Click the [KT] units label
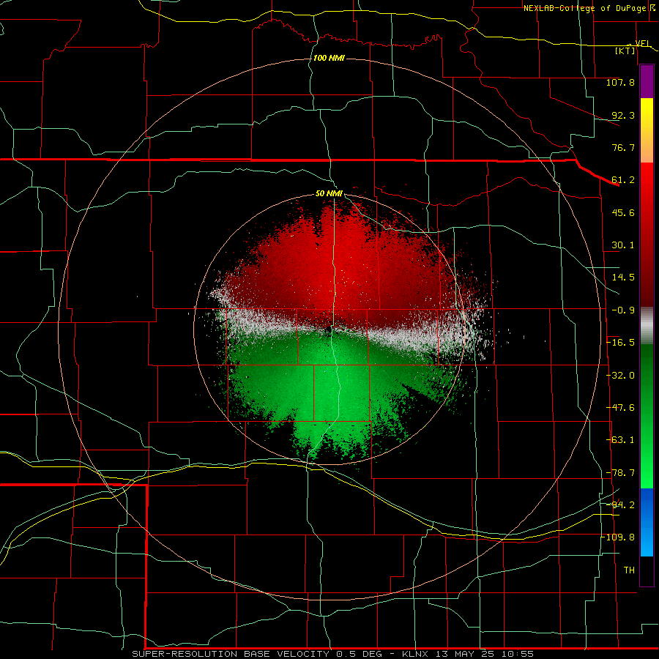 (x=625, y=51)
